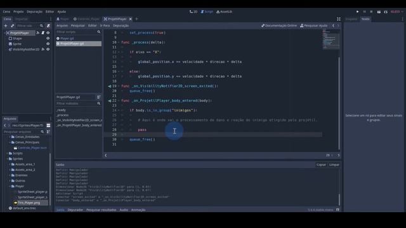This screenshot has height=228, width=406.
Task: Open the Cena menu
Action: [x=6, y=11]
